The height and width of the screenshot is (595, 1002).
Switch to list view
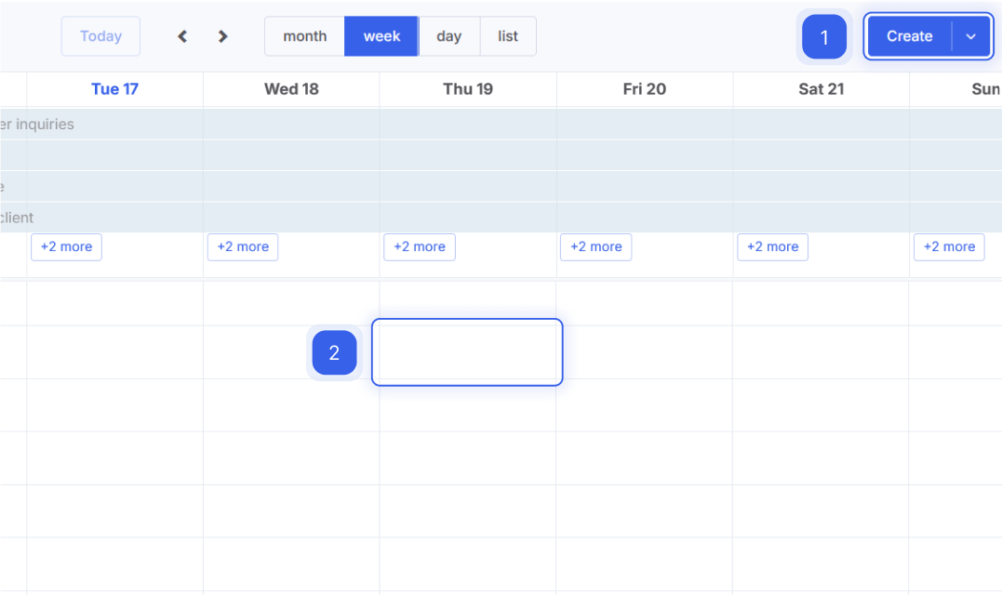[508, 36]
